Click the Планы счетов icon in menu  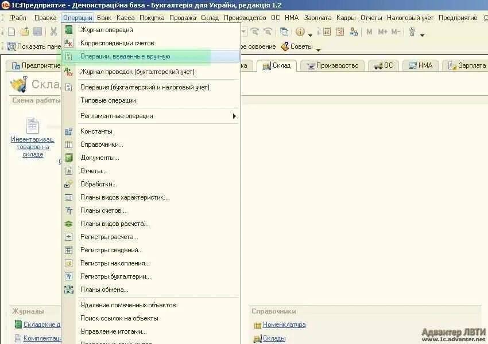pyautogui.click(x=68, y=210)
